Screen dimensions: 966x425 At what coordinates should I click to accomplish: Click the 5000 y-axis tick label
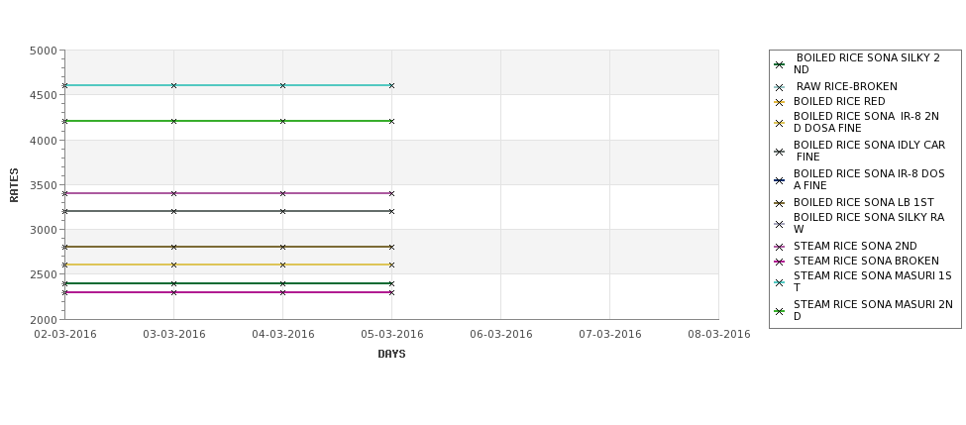pyautogui.click(x=44, y=51)
